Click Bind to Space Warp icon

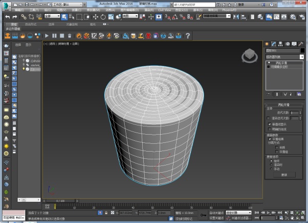click(39, 17)
